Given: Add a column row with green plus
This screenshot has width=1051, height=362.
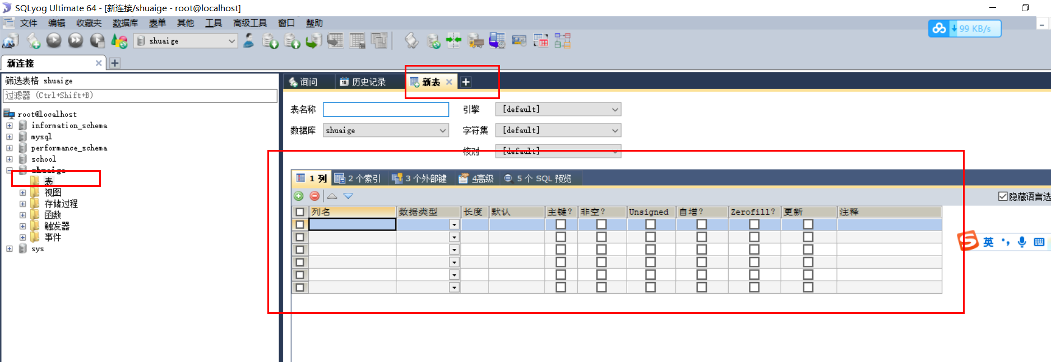Looking at the screenshot, I should point(299,196).
